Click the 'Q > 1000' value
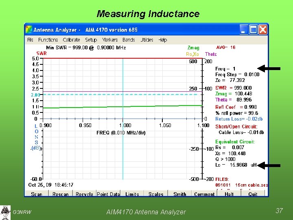Viewport: 293px width, 220px height. tap(225, 159)
